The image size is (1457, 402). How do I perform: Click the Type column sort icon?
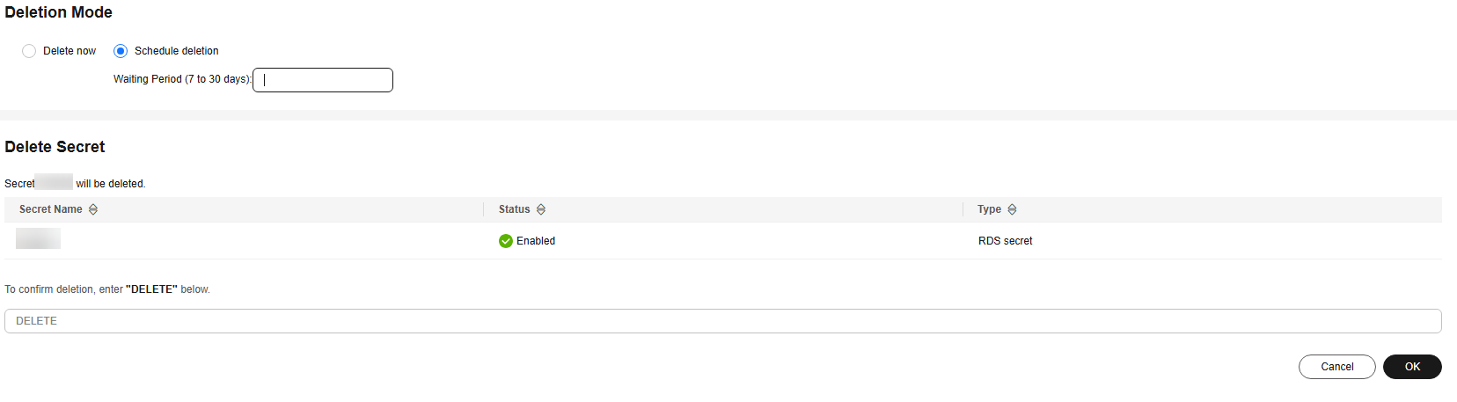tap(1012, 209)
